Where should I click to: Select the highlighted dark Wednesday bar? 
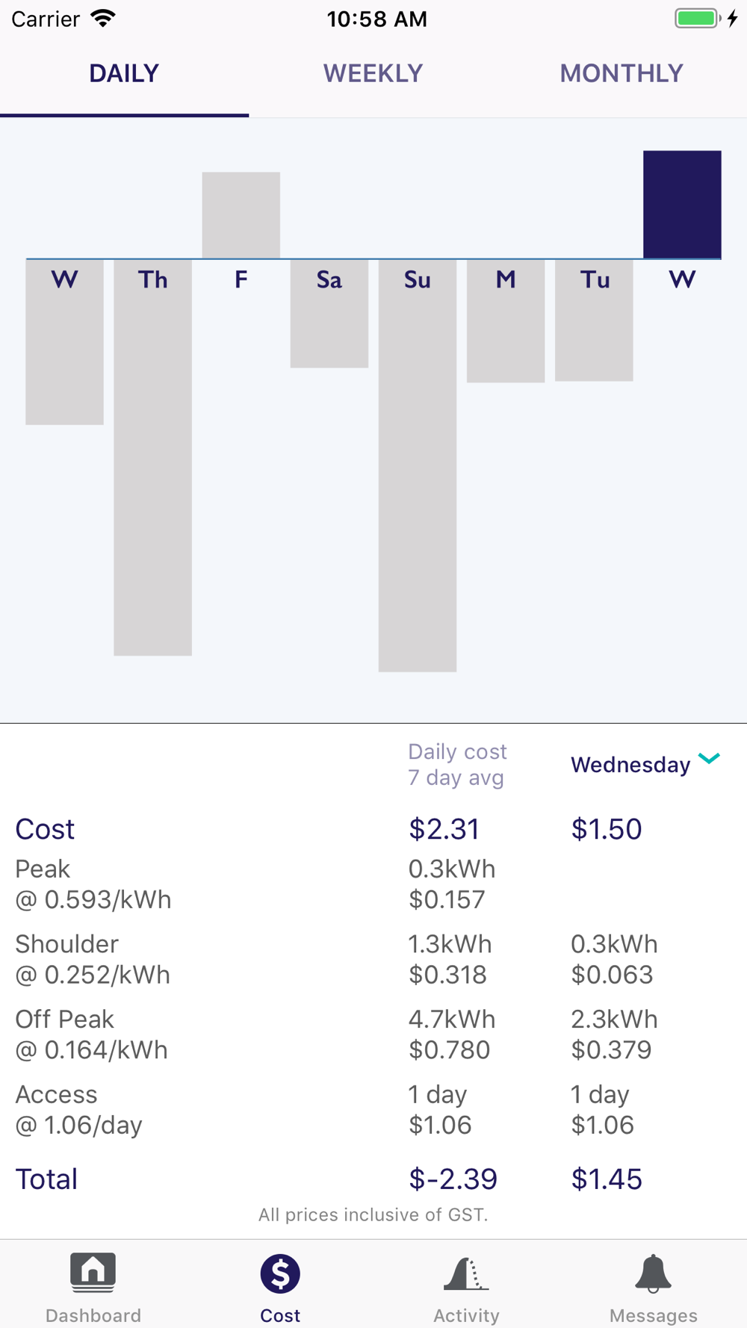tap(682, 205)
